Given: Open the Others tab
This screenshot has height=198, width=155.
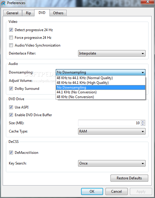Looking at the screenshot, I should [58, 13].
